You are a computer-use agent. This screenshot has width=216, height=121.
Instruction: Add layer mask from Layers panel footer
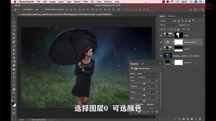[184, 119]
